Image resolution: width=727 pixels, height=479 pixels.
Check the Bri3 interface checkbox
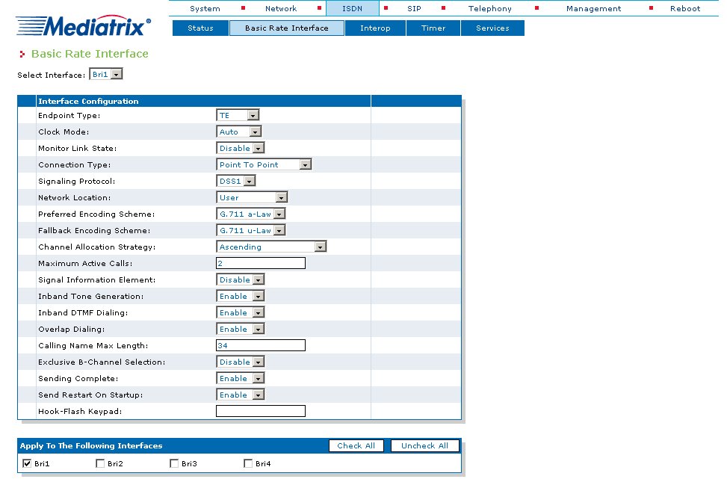tap(174, 463)
